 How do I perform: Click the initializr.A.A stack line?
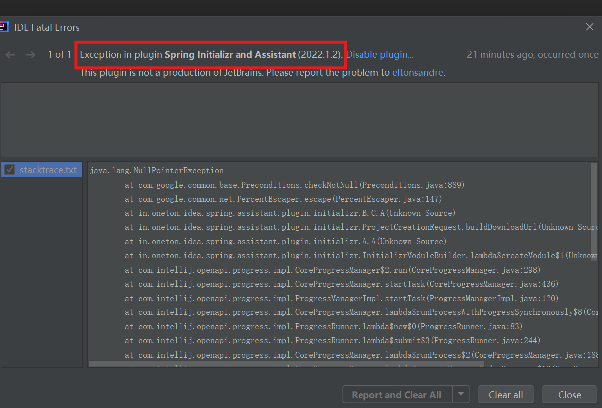click(285, 241)
